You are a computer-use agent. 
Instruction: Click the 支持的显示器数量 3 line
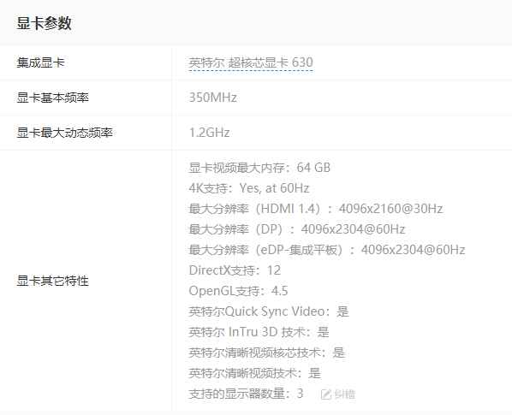click(x=246, y=394)
